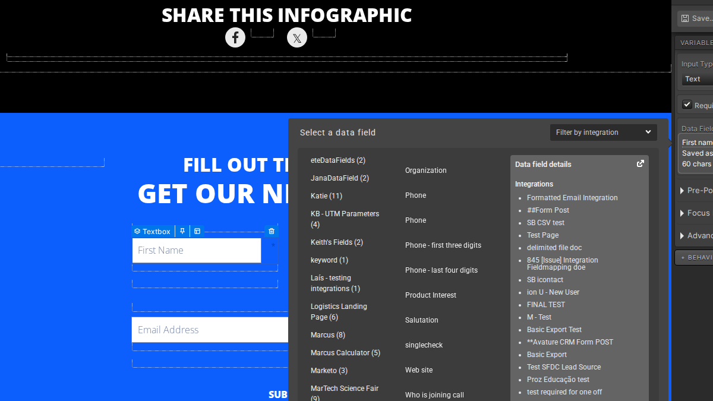The image size is (713, 401).
Task: Click the Textbox layers label icon
Action: pos(137,231)
